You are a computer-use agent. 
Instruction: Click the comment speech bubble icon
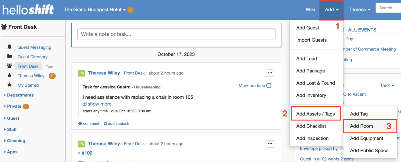pyautogui.click(x=80, y=124)
